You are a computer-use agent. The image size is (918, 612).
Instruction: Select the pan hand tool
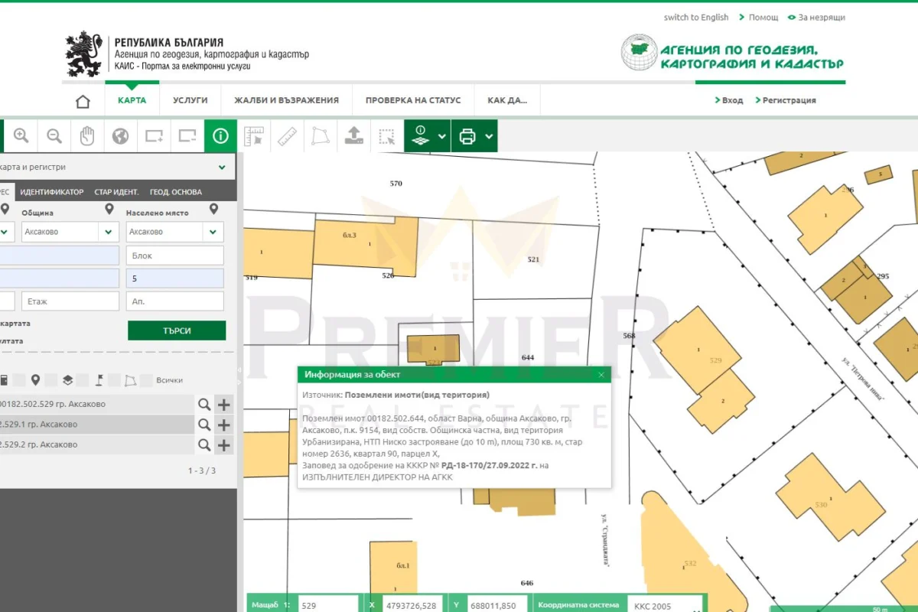[87, 136]
